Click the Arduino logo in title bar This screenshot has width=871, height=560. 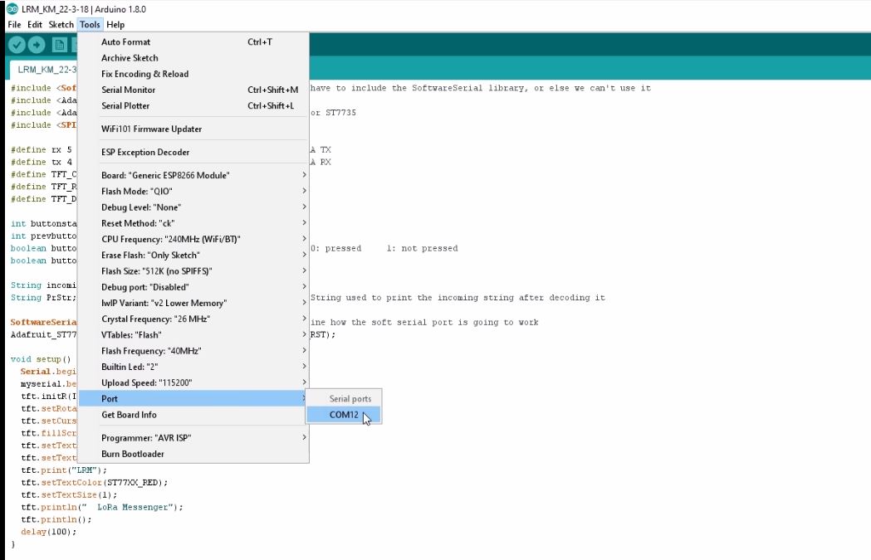(x=12, y=9)
